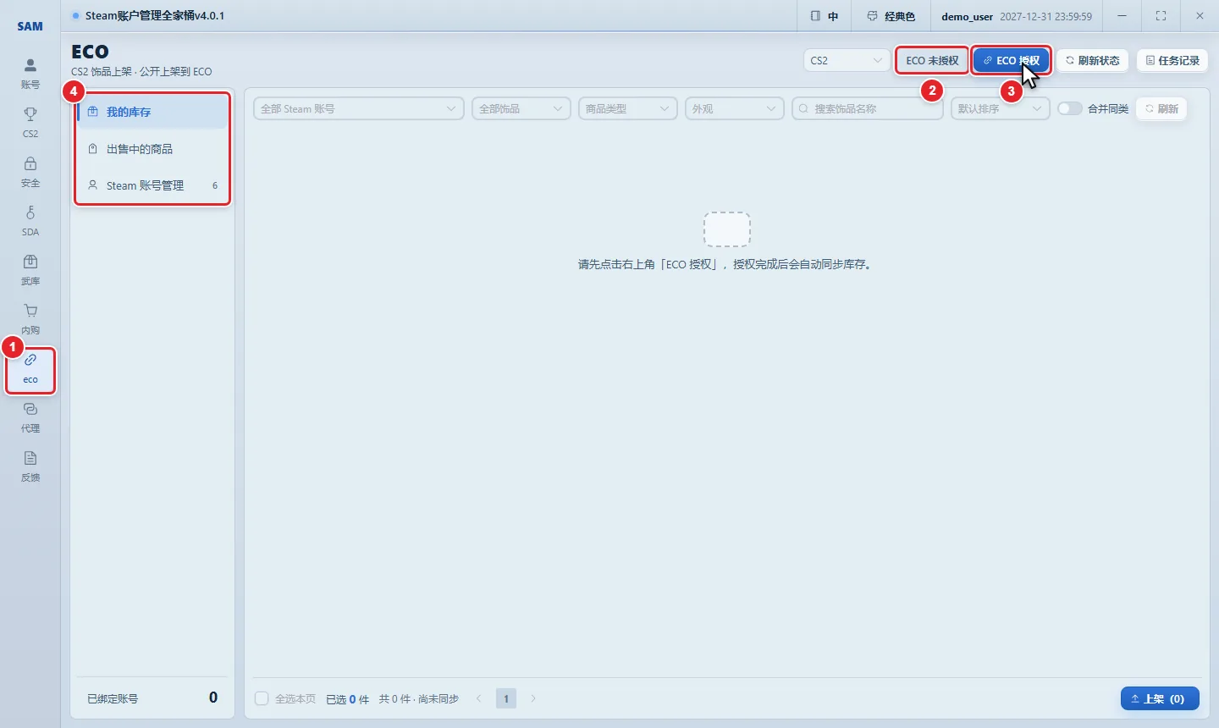
Task: Open the CS2 game dropdown
Action: tap(846, 60)
